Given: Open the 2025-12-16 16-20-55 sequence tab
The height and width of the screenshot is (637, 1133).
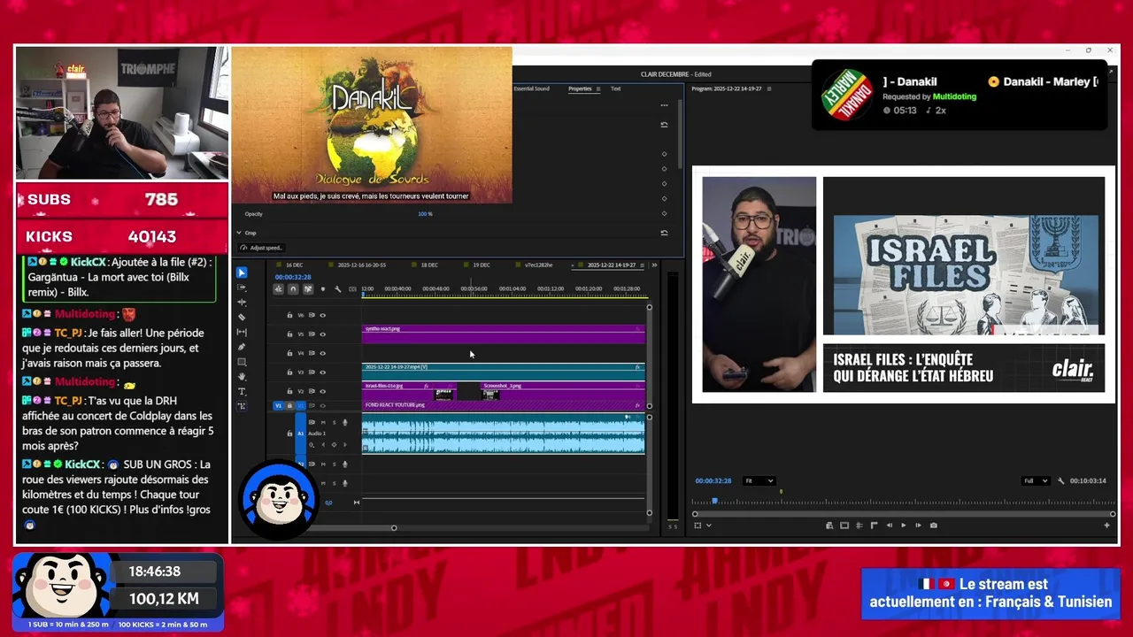Looking at the screenshot, I should pos(361,265).
